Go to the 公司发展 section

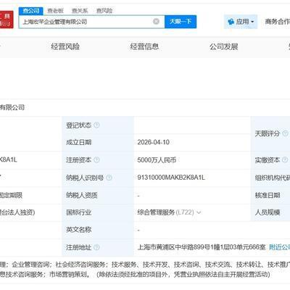click(x=224, y=46)
